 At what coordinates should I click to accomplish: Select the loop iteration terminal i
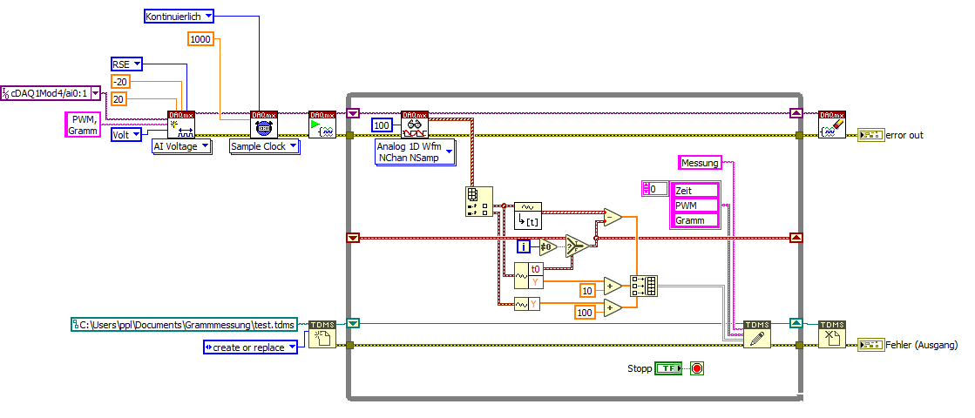524,247
